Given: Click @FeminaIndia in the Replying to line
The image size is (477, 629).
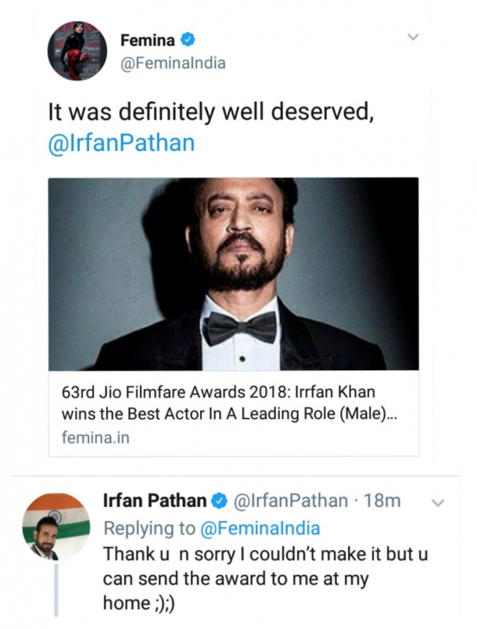Looking at the screenshot, I should coord(260,527).
